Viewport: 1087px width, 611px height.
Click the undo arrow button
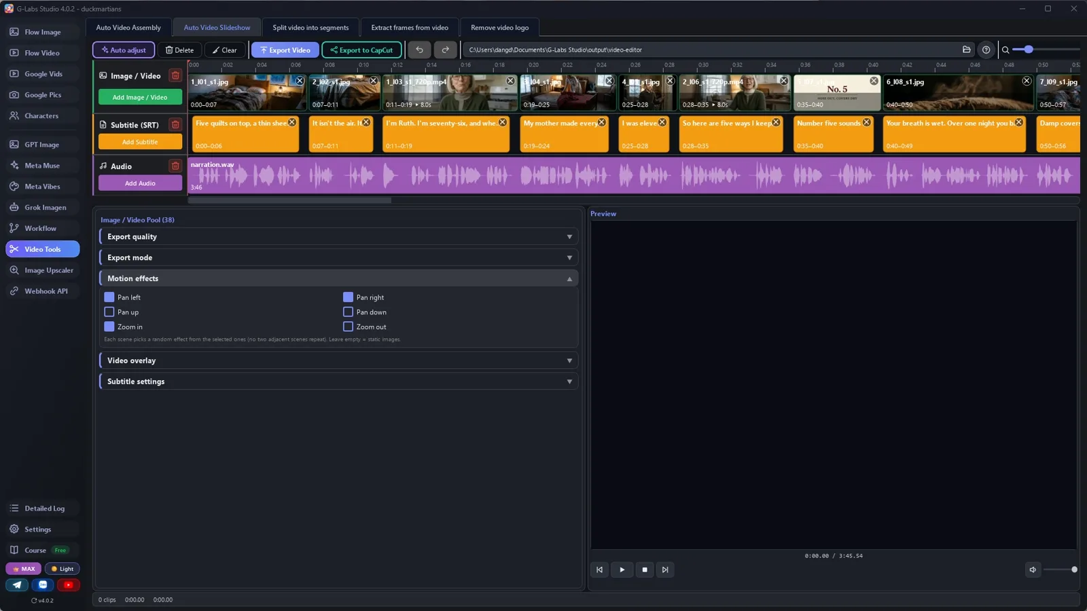(x=419, y=50)
